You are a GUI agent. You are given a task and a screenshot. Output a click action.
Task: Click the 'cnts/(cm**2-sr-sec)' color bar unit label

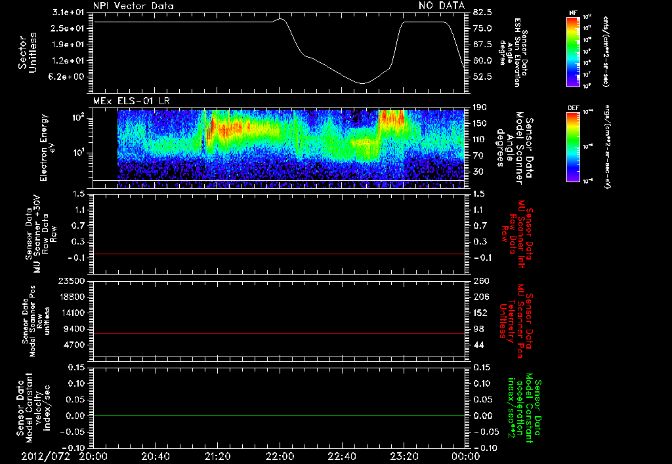coord(606,52)
